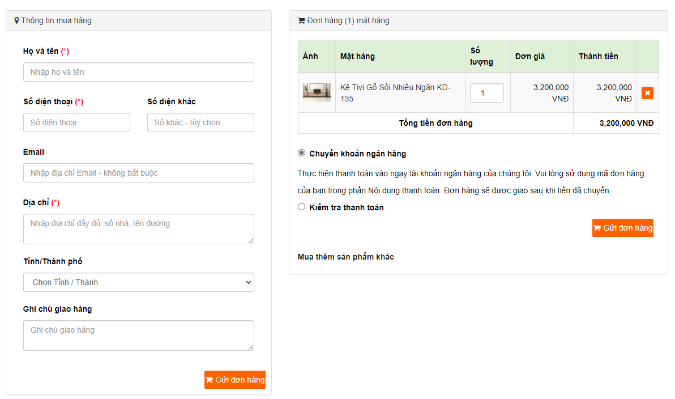Click the TV stand product thumbnail
This screenshot has height=399, width=675.
(x=317, y=92)
